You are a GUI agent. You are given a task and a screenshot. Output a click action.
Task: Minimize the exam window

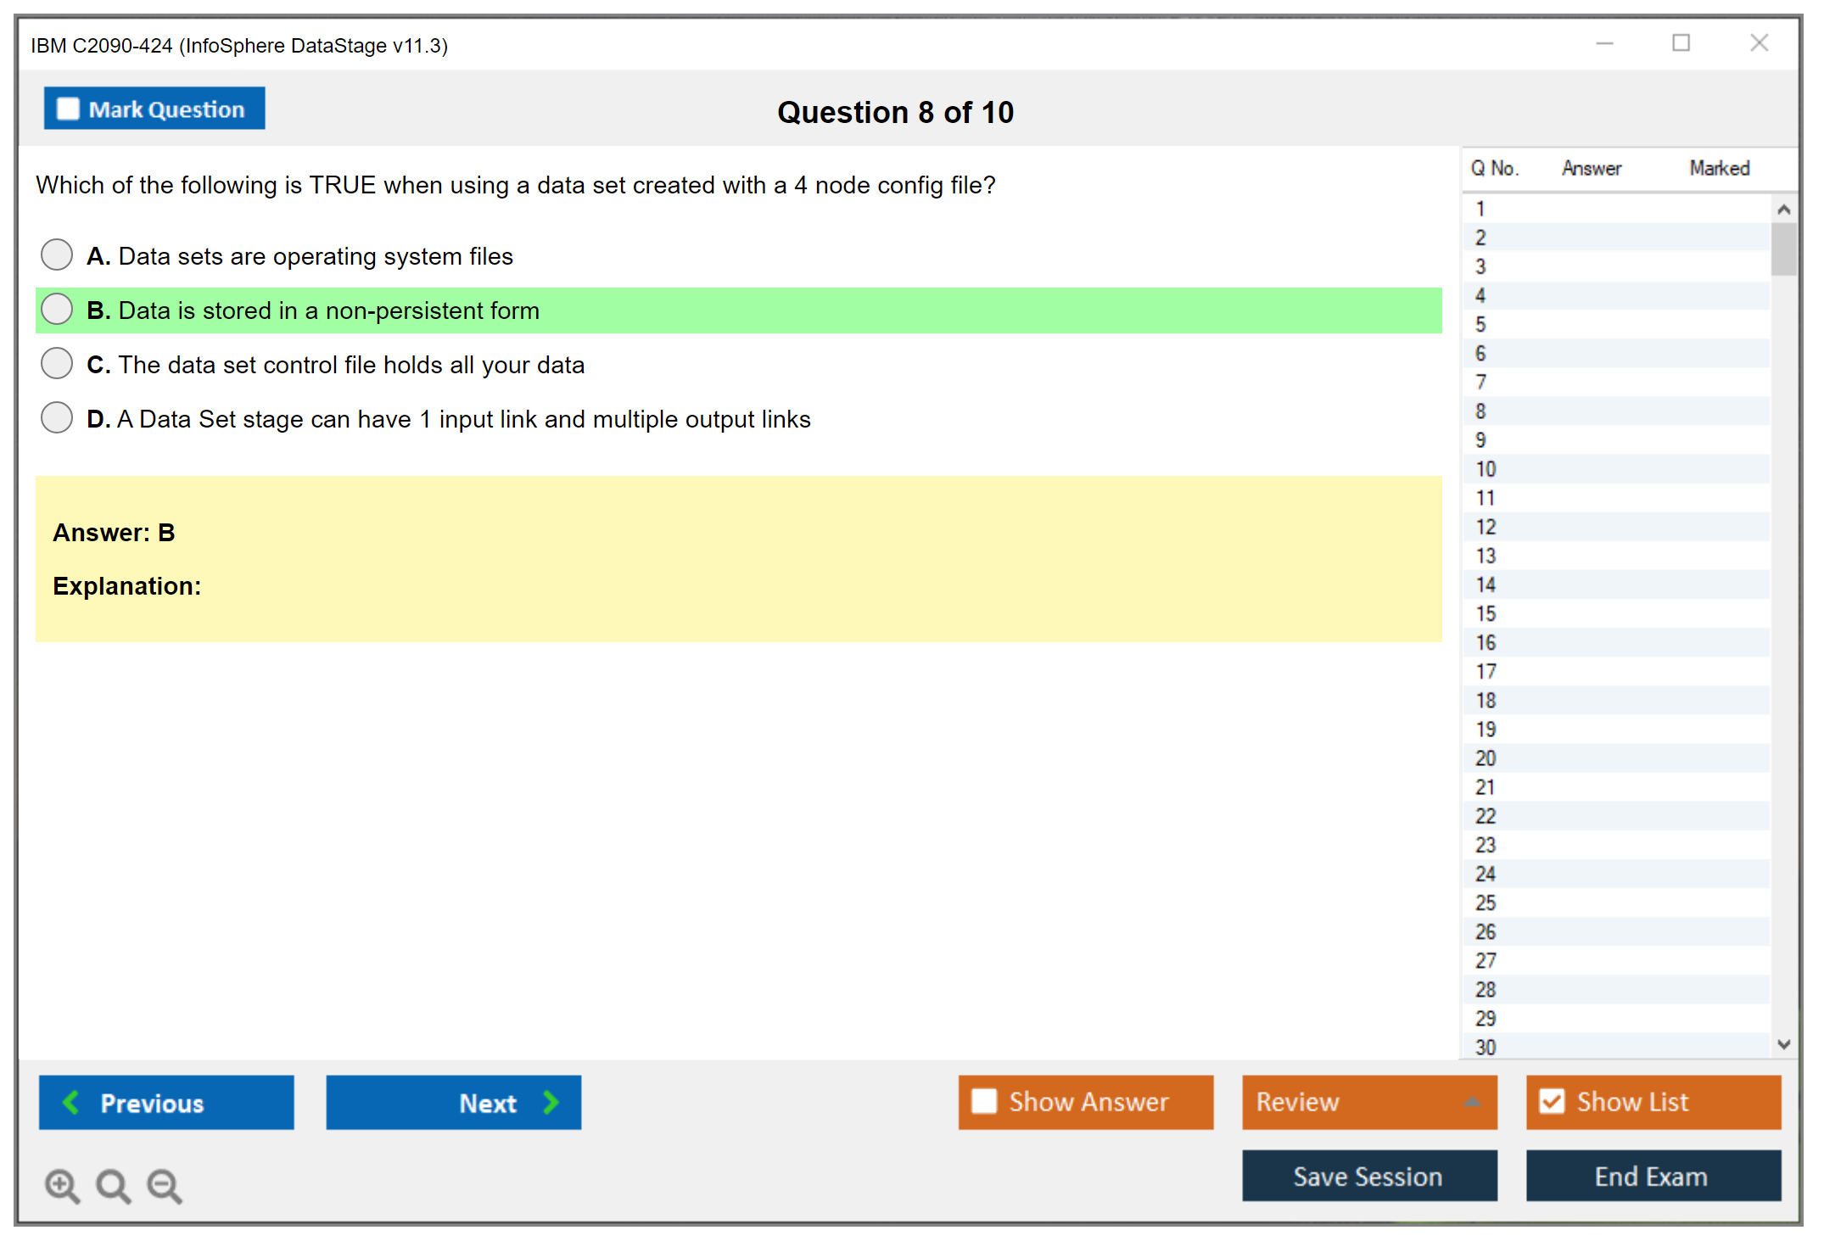(1604, 43)
